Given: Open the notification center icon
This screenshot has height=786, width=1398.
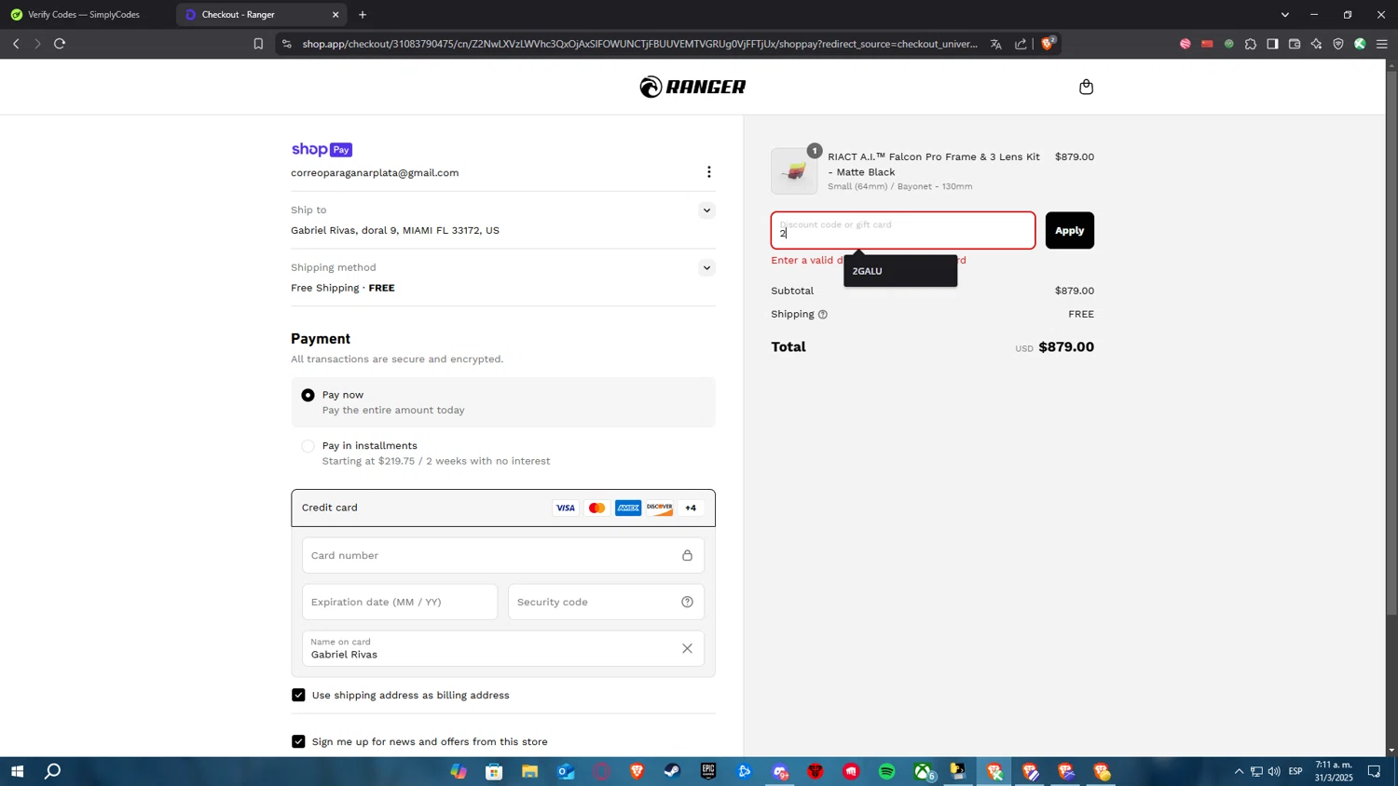Looking at the screenshot, I should click(1374, 771).
